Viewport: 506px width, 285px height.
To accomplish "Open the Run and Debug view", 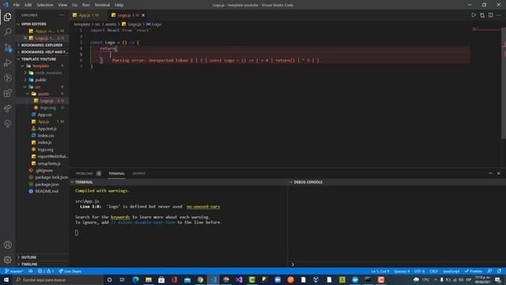I will click(7, 63).
